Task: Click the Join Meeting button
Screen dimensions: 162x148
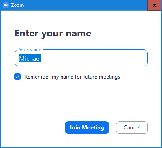Action: click(87, 127)
